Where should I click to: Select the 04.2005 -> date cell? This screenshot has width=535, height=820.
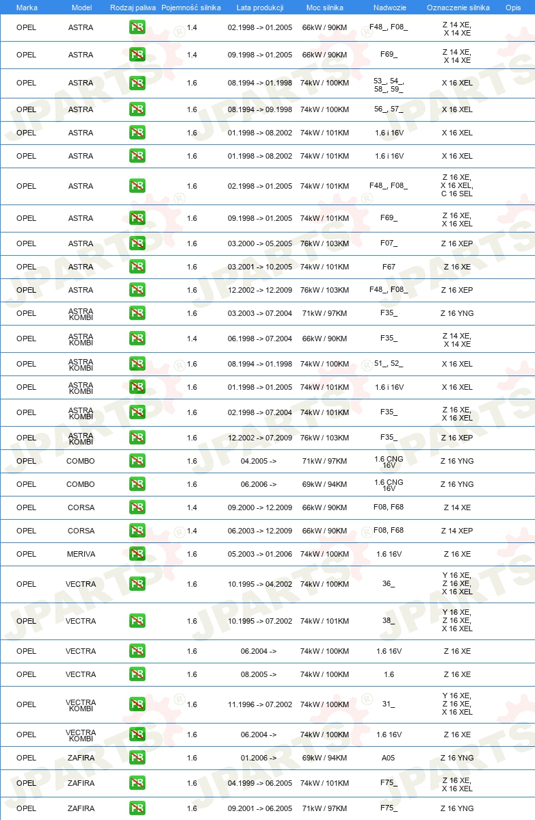pyautogui.click(x=259, y=461)
